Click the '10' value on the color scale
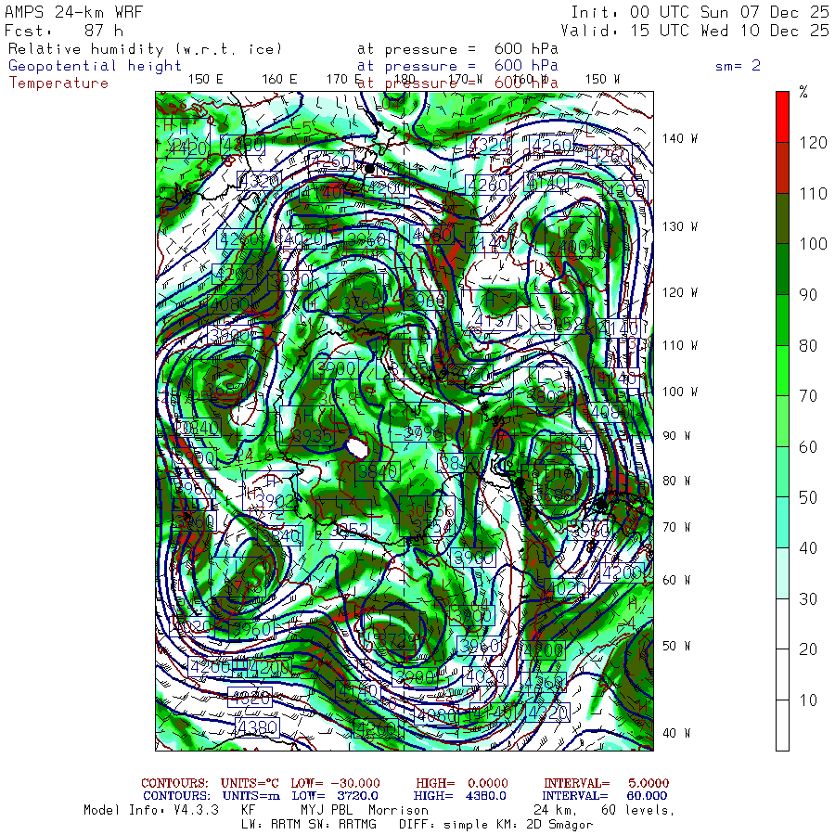 808,700
